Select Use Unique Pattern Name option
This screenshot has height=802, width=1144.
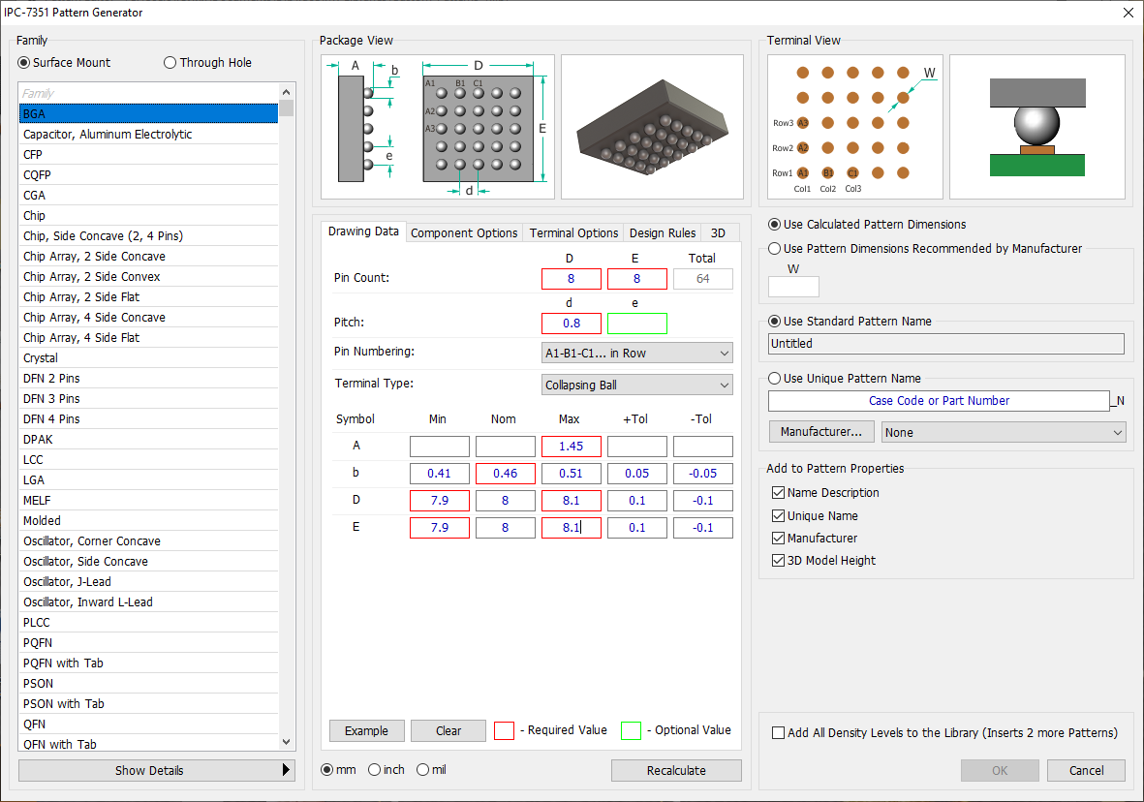coord(775,379)
